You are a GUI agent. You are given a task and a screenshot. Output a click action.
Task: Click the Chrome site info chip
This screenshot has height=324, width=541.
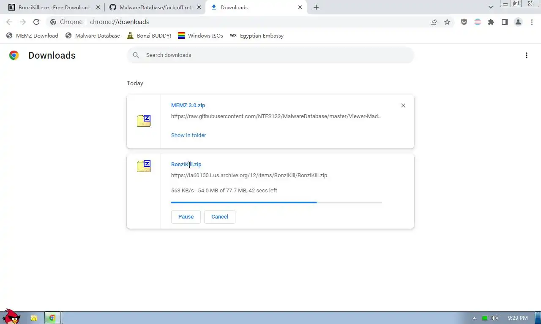(66, 22)
